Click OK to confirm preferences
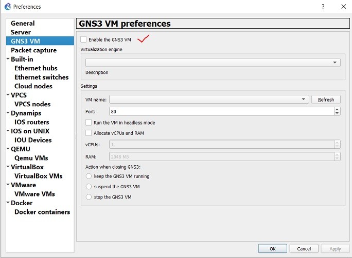 point(273,248)
